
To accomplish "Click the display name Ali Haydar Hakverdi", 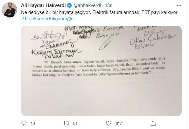I will point(43,5).
